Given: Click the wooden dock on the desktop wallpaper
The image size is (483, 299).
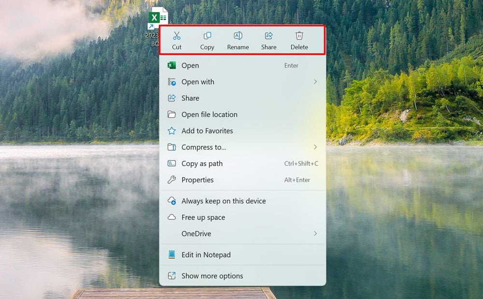Looking at the screenshot, I should coord(121,294).
